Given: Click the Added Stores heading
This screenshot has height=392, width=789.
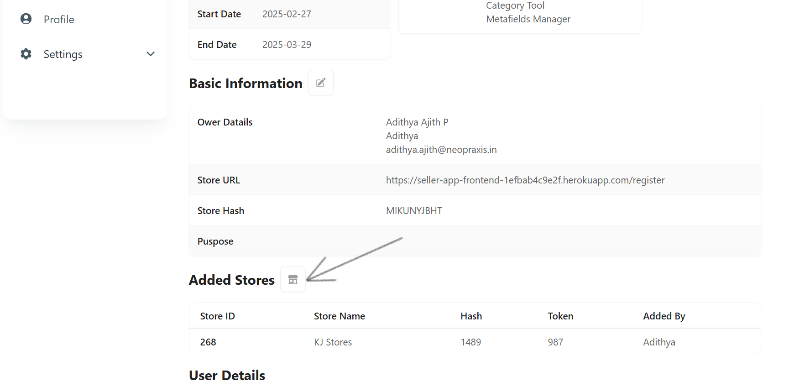Looking at the screenshot, I should (x=232, y=280).
